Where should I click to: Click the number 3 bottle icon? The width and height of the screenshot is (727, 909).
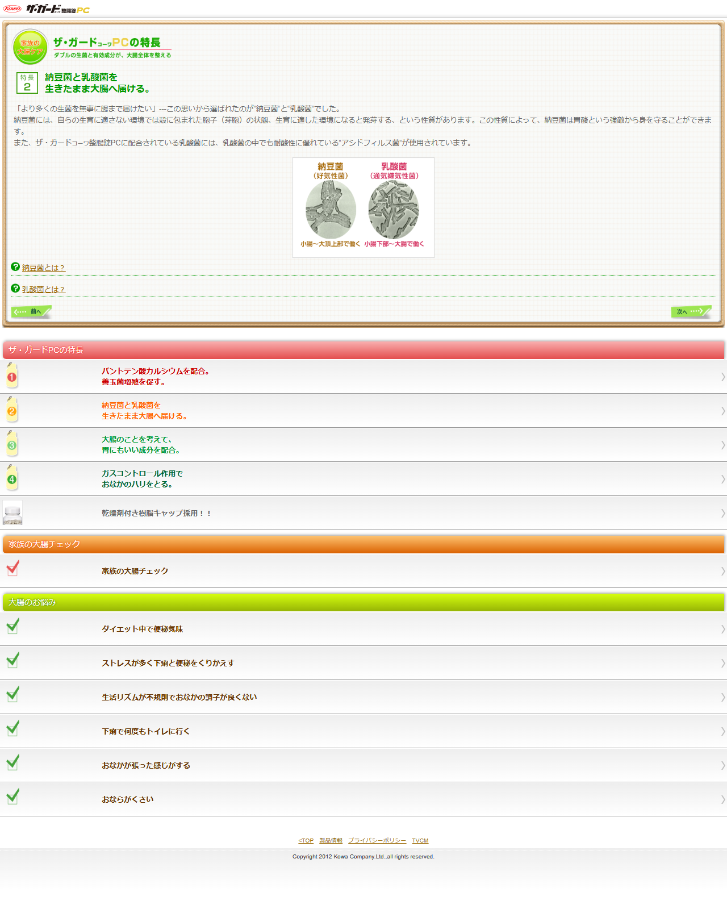(12, 444)
